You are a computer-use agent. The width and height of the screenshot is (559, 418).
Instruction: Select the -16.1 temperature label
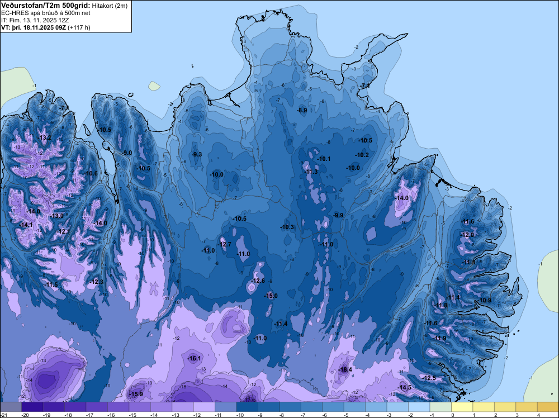coord(195,359)
